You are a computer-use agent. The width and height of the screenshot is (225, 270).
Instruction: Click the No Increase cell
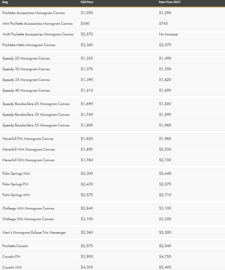pyautogui.click(x=168, y=34)
